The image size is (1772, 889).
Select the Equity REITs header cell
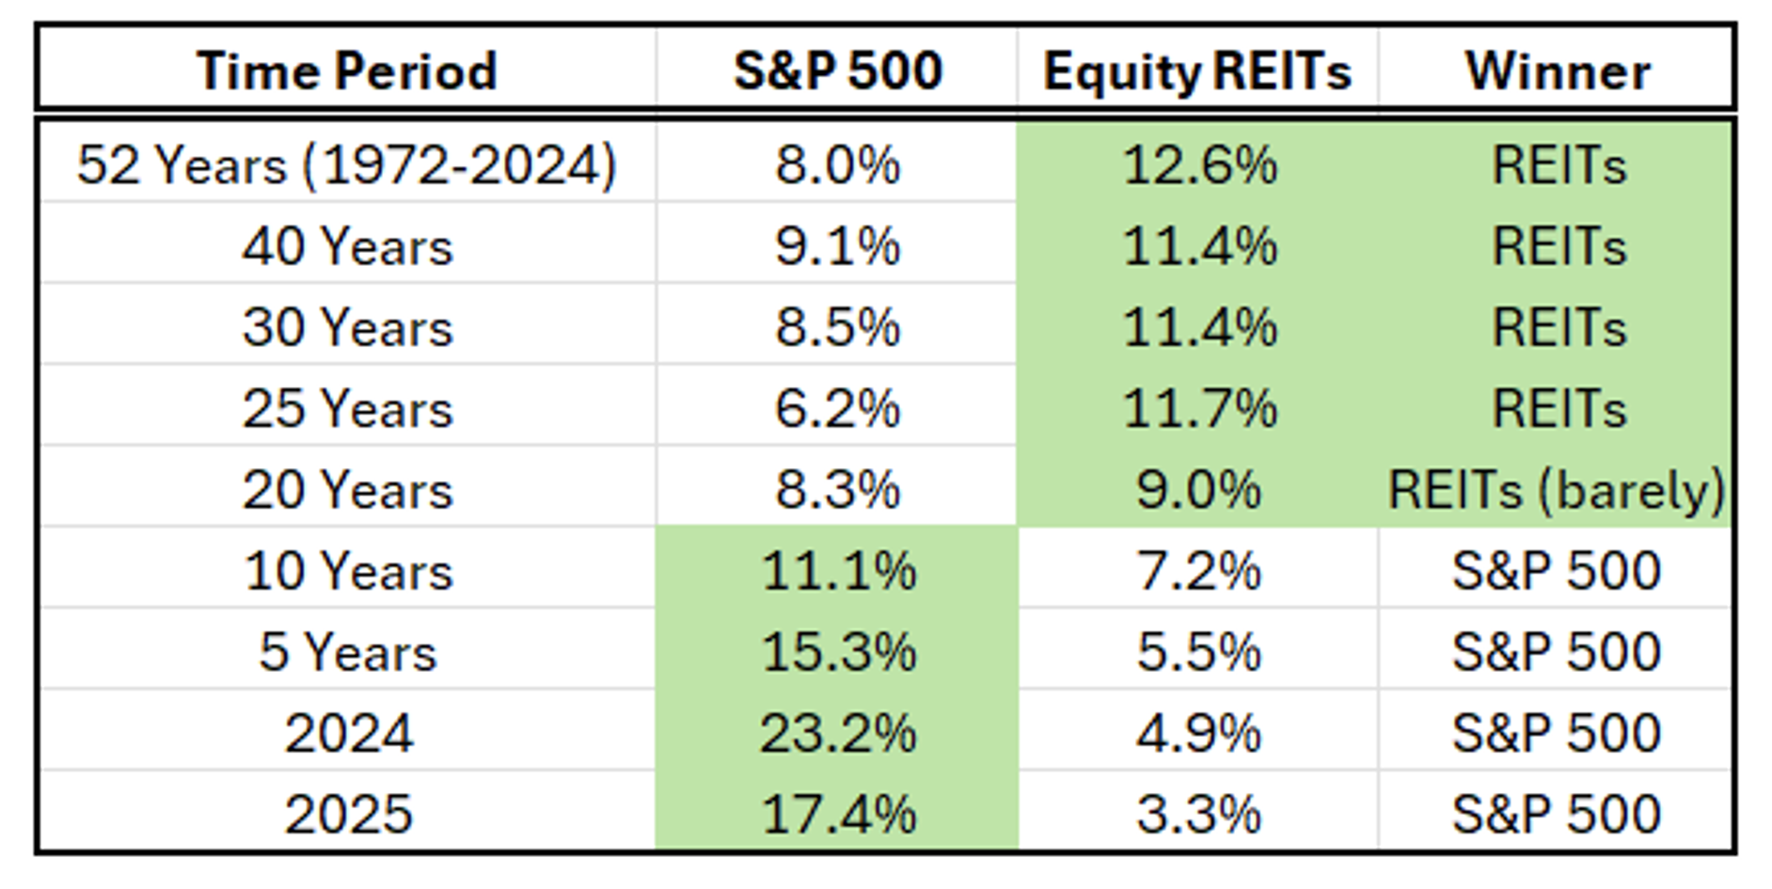pos(1197,71)
